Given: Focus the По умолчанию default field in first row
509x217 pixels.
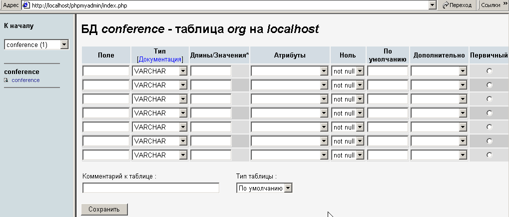Looking at the screenshot, I should coord(388,71).
